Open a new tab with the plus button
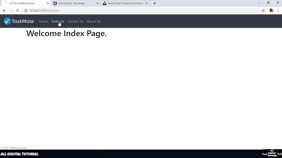282x158 pixels. click(155, 3)
